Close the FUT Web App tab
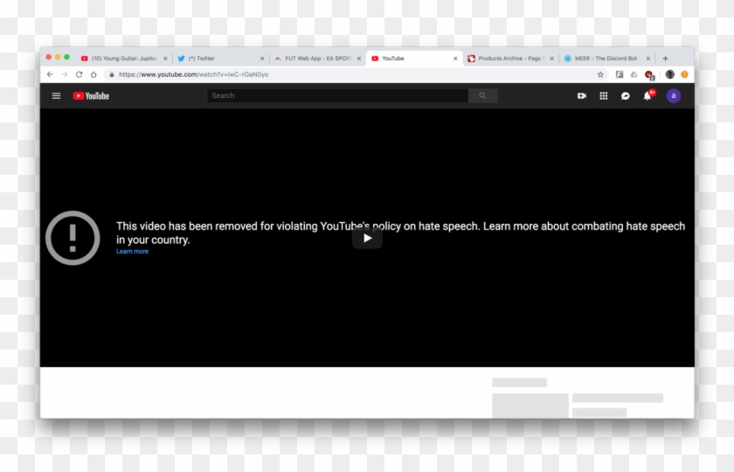The width and height of the screenshot is (734, 472). [359, 59]
